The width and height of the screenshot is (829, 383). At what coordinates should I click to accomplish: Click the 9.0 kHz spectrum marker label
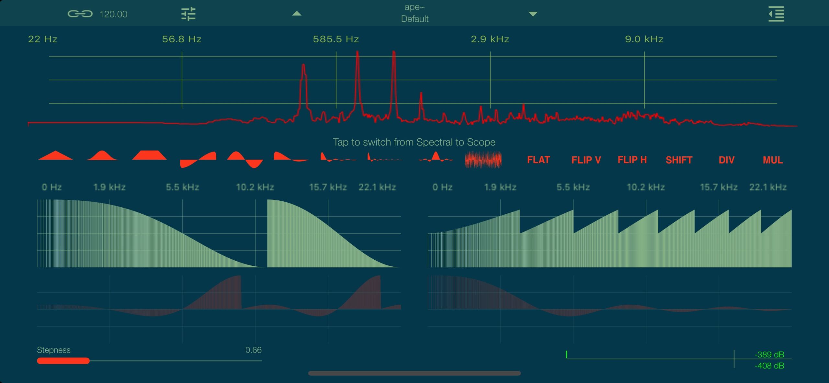[x=644, y=39]
